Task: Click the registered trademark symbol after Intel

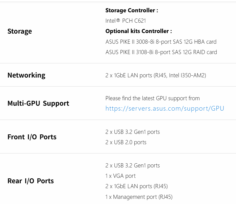Action: [118, 20]
